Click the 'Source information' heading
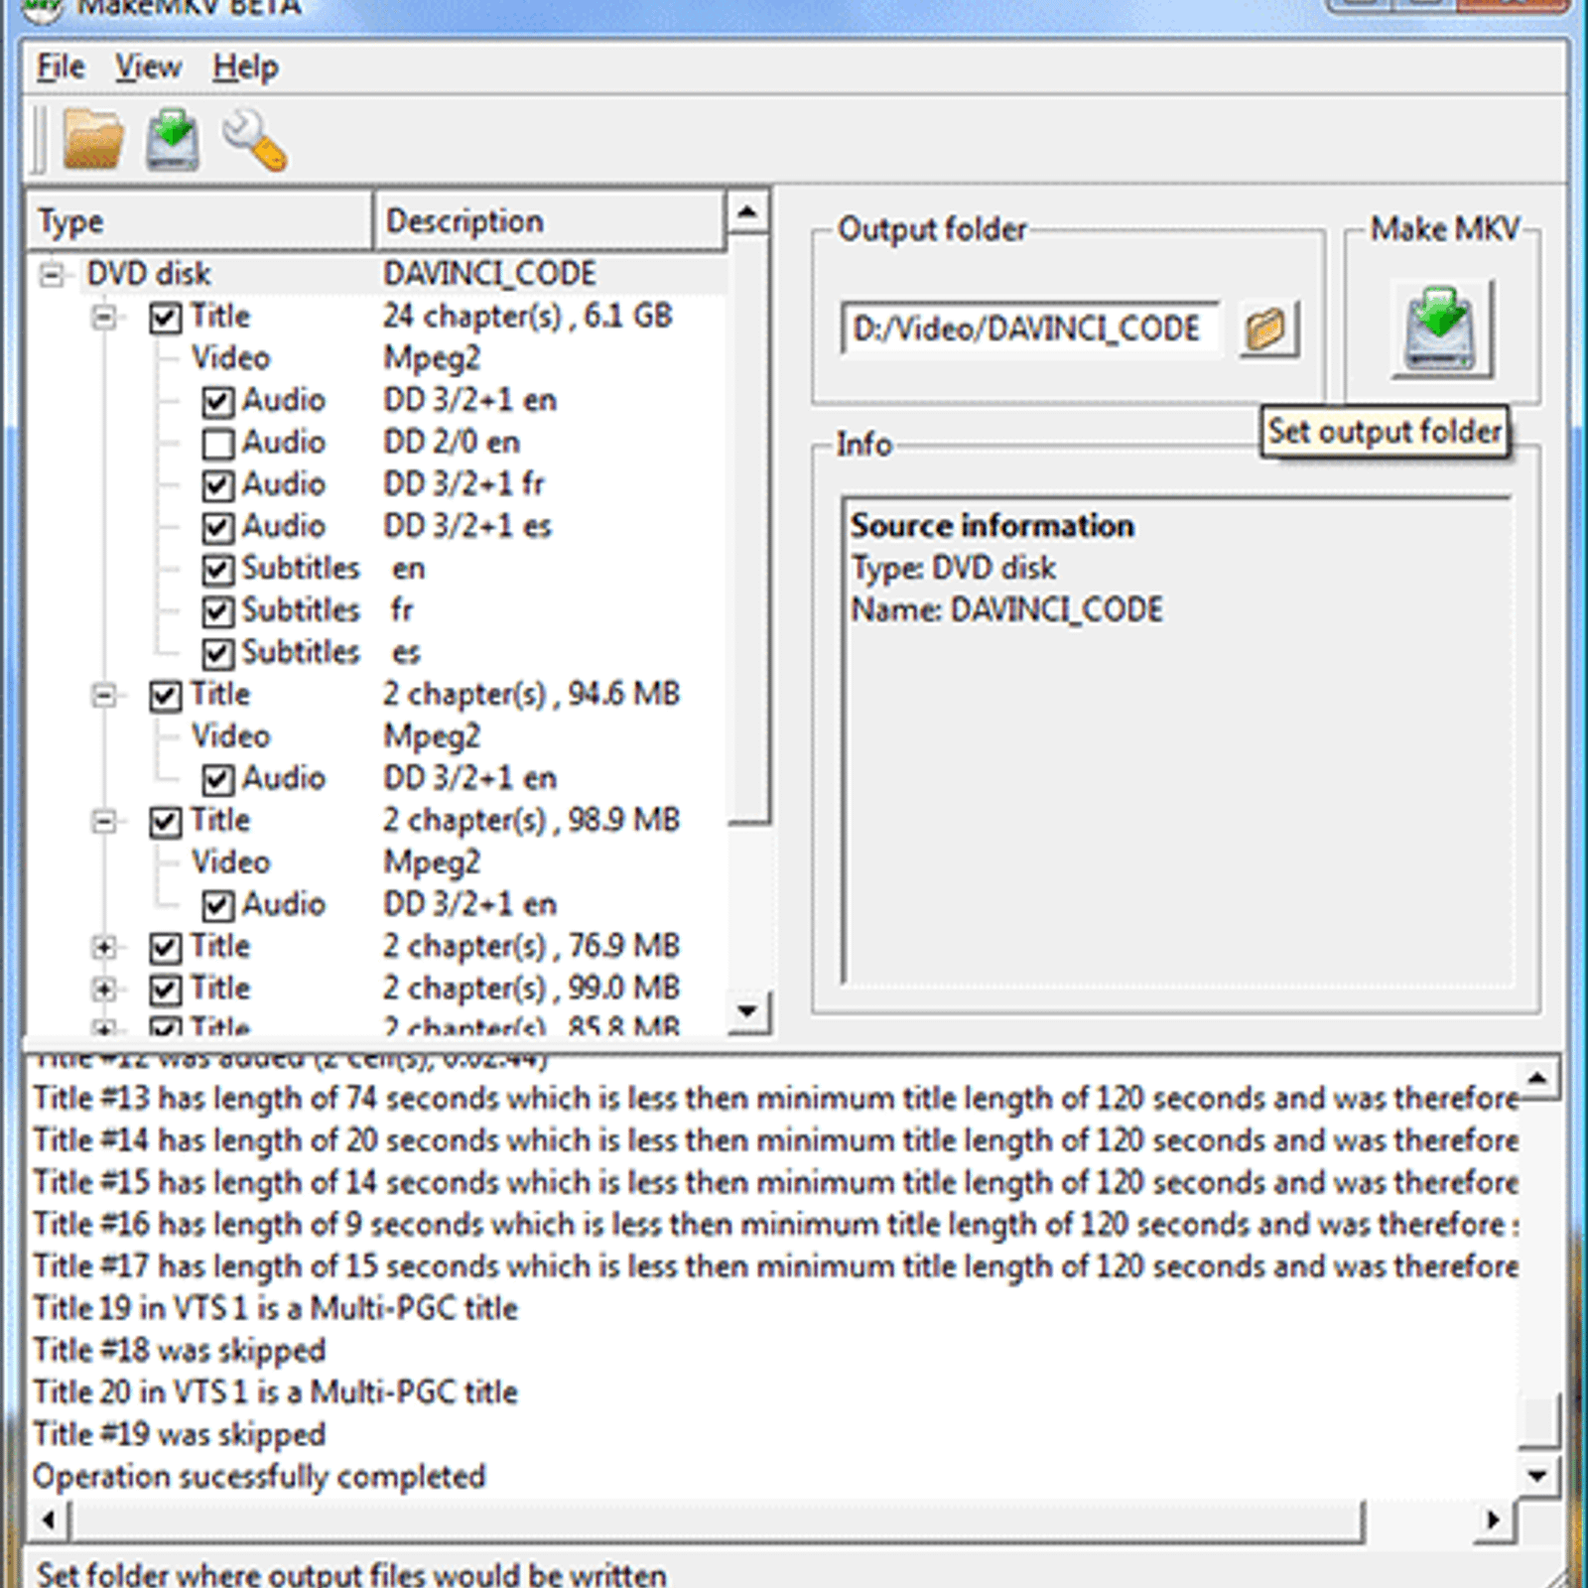1588x1588 pixels. click(x=992, y=526)
